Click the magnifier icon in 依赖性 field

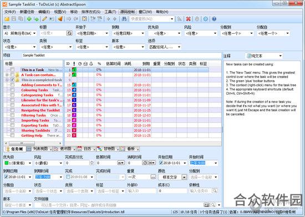pyautogui.click(x=215, y=191)
